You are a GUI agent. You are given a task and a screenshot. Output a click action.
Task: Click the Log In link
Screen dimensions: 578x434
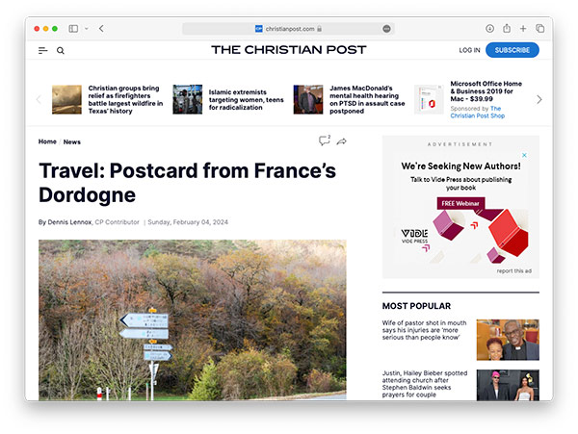coord(470,50)
